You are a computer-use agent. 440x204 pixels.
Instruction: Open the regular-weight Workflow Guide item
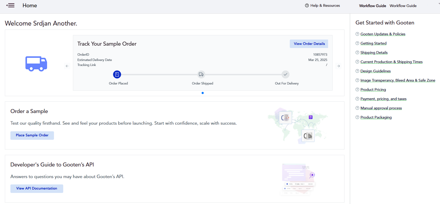click(403, 6)
